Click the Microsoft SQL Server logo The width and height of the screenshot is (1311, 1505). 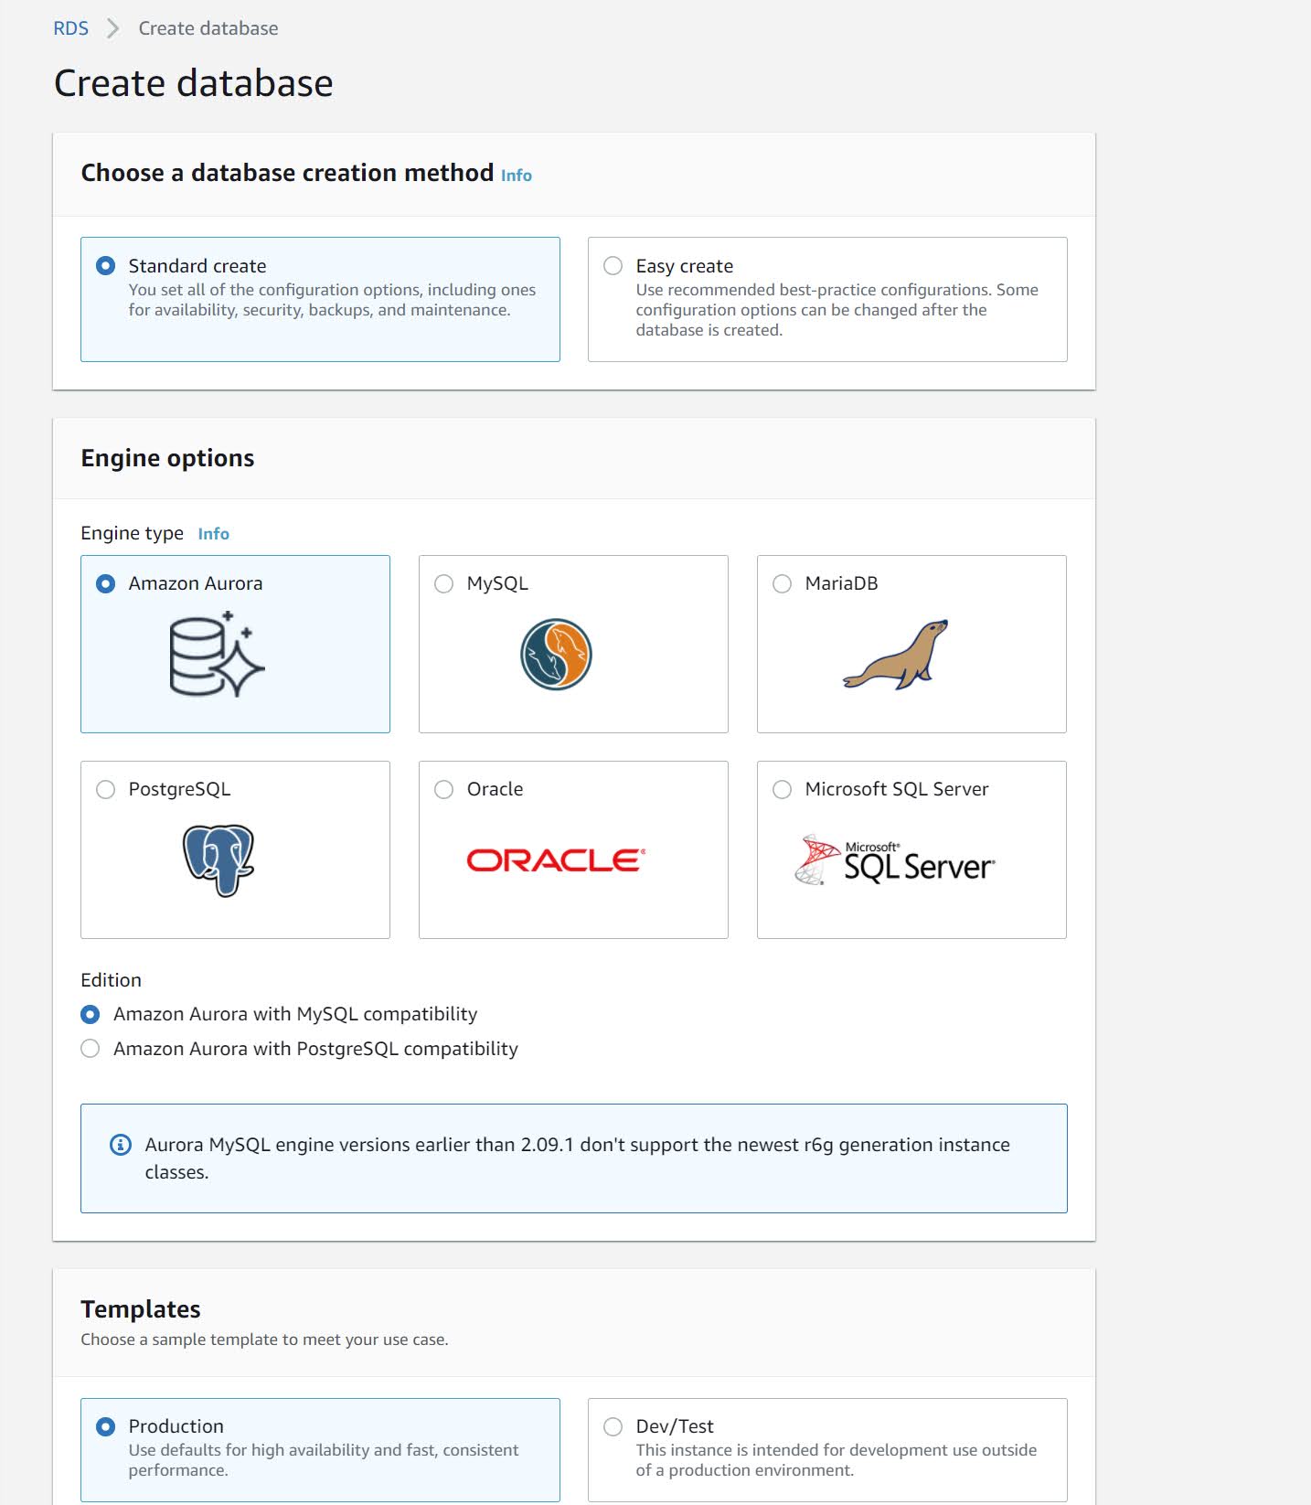[x=895, y=859]
